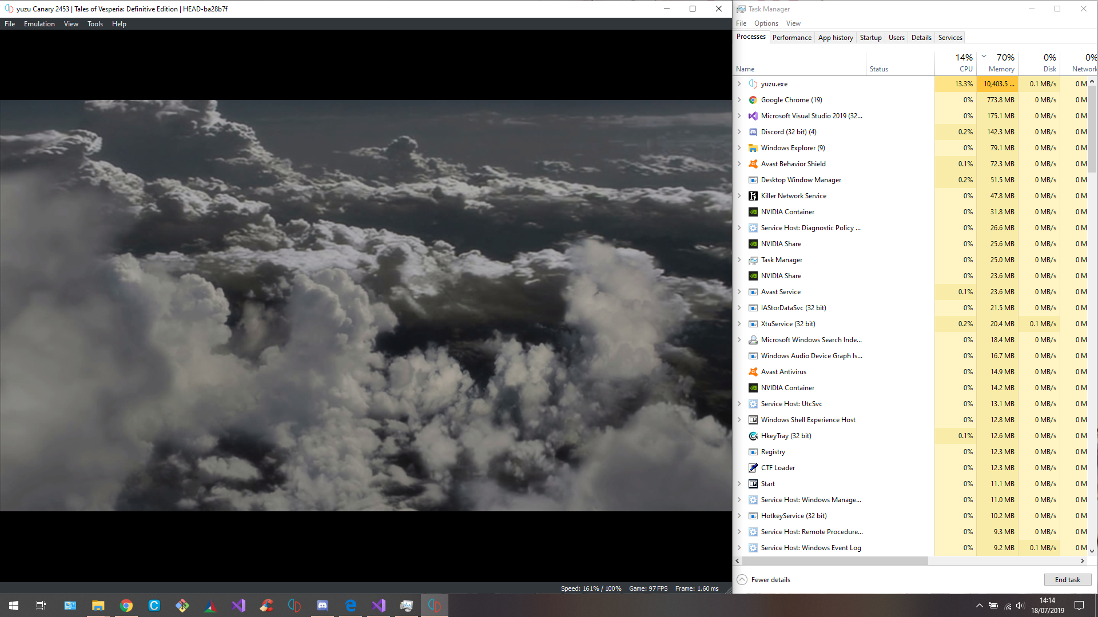The image size is (1098, 617).
Task: Click the Microsoft Visual Studio 2019 process icon
Action: click(x=753, y=116)
